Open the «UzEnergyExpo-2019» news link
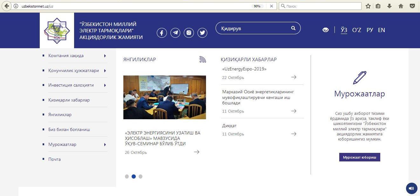 pyautogui.click(x=244, y=69)
